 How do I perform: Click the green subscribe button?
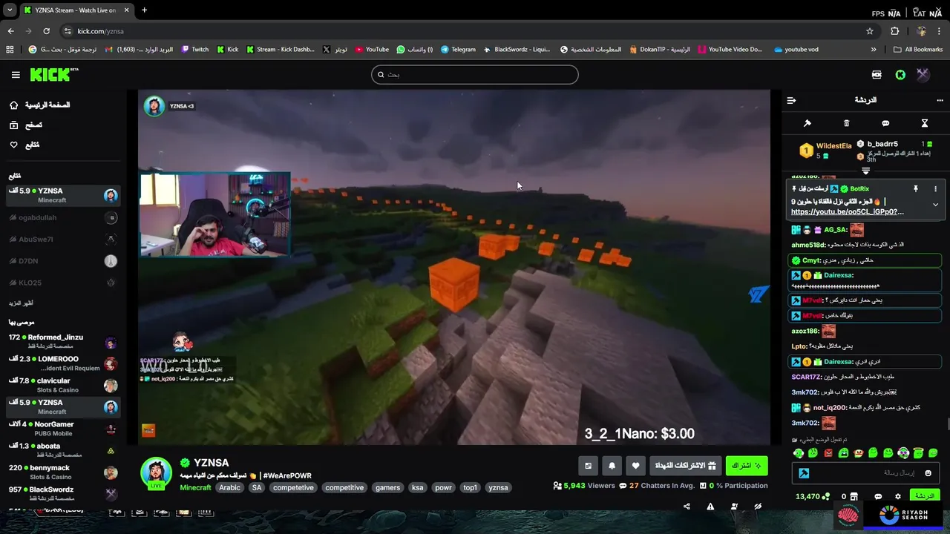746,466
